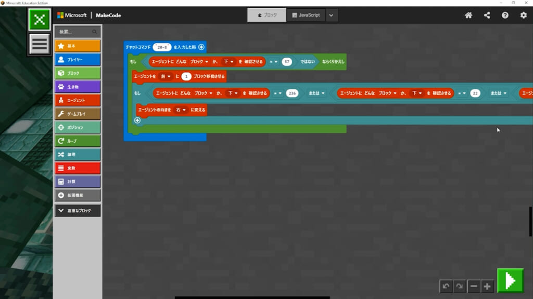The image size is (533, 299).
Task: Open the Settings gear icon
Action: [x=524, y=16]
